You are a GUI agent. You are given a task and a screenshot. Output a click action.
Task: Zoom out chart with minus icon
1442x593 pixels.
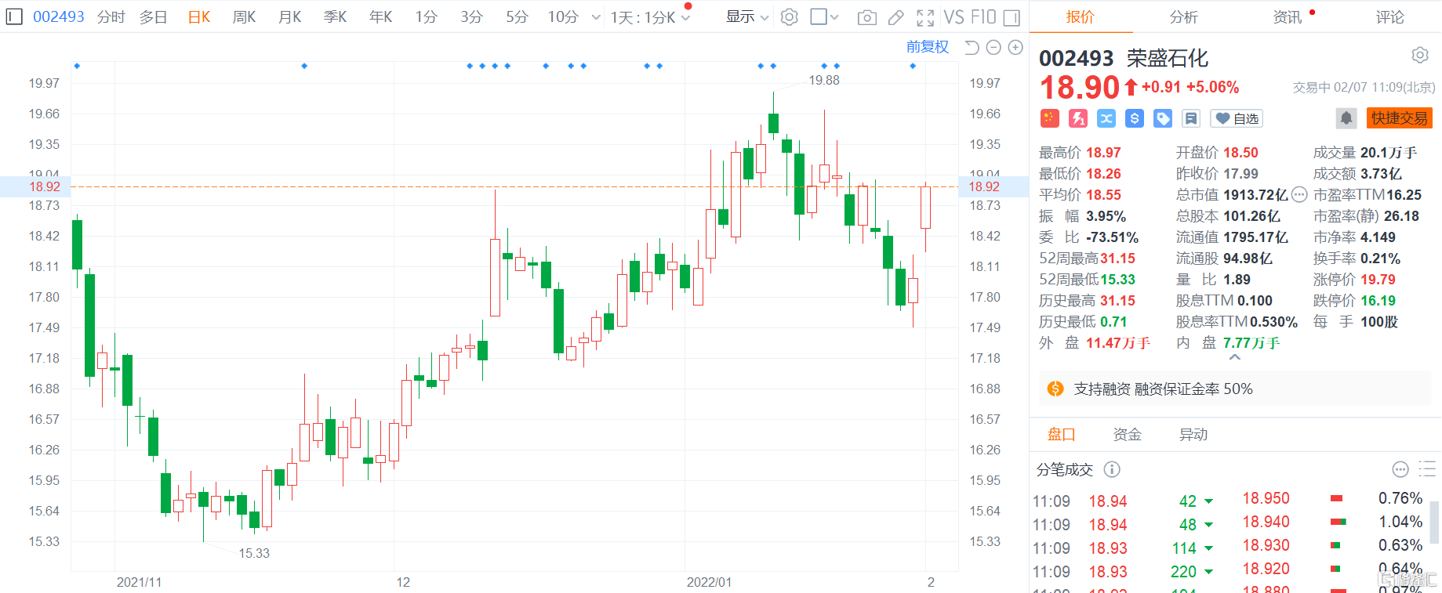click(x=993, y=48)
